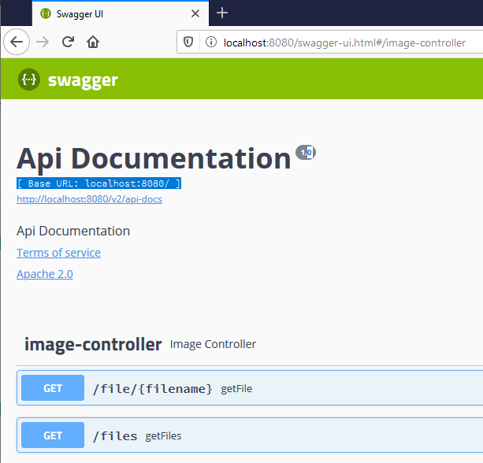Open the browser home page
The width and height of the screenshot is (483, 463).
93,42
